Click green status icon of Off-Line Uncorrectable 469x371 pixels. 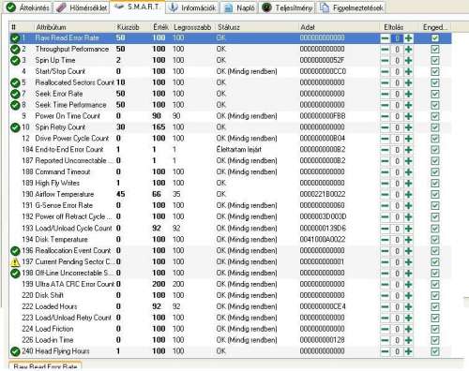(15, 274)
